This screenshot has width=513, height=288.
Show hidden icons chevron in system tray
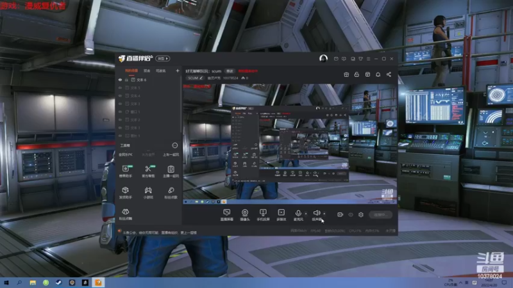[x=460, y=282]
